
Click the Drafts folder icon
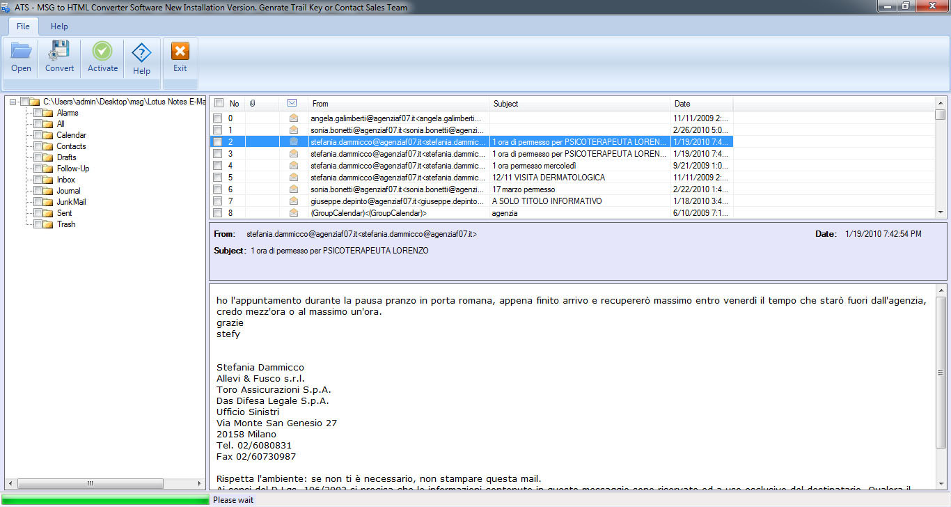pyautogui.click(x=47, y=157)
